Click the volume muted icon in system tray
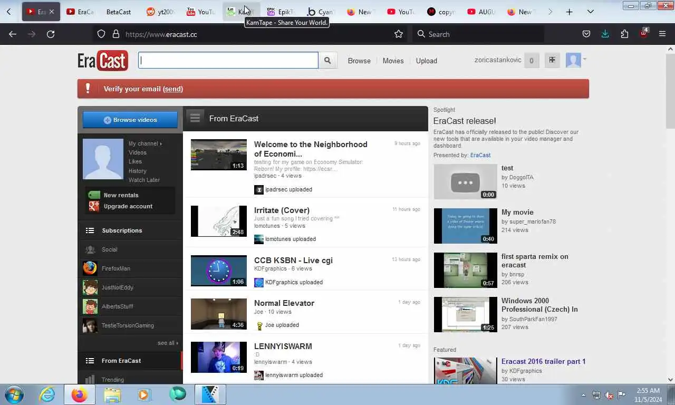This screenshot has width=675, height=405. point(609,395)
